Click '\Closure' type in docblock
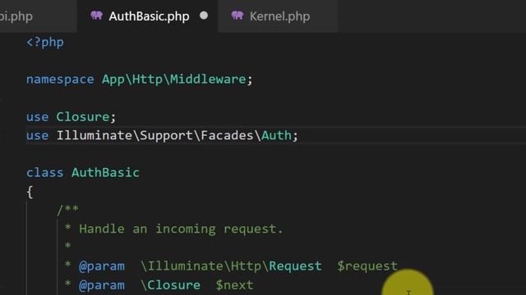The image size is (526, 295). coord(170,285)
